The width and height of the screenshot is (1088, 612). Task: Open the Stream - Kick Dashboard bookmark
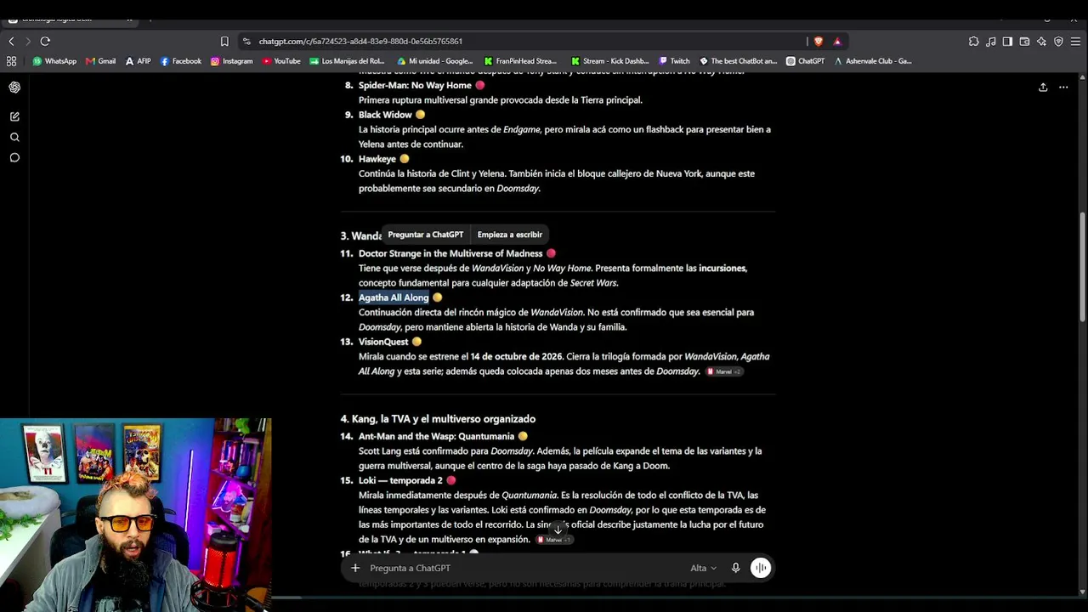tap(610, 61)
